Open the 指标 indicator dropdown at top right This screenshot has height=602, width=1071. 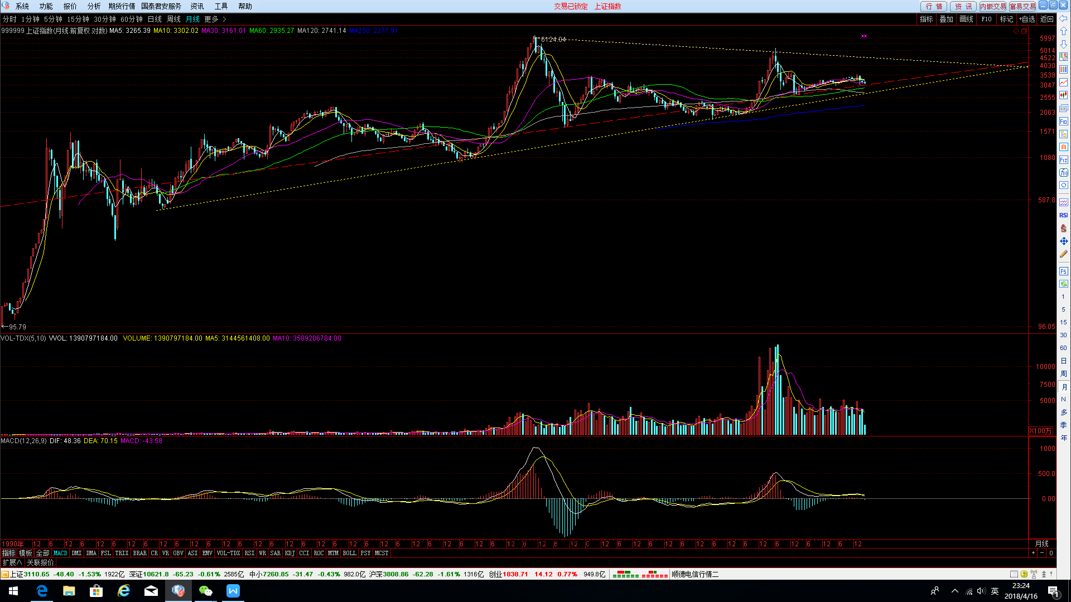point(926,19)
